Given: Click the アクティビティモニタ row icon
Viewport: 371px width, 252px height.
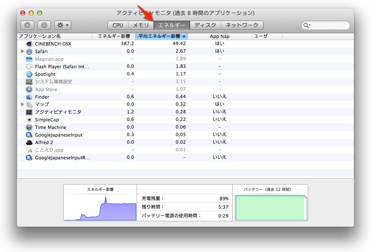Looking at the screenshot, I should 29,112.
